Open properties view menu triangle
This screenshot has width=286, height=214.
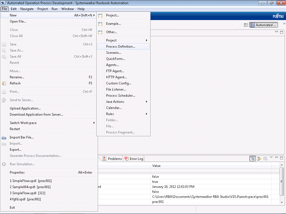(x=271, y=157)
